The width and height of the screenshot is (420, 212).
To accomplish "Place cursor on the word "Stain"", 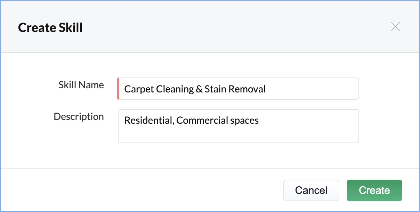I will (x=215, y=89).
